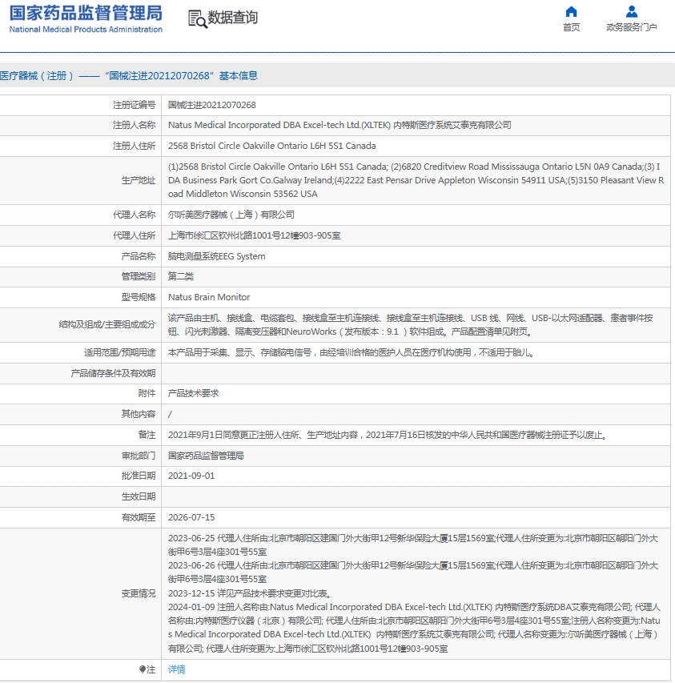Click the 生效日期 field label
Image resolution: width=675 pixels, height=683 pixels.
139,496
